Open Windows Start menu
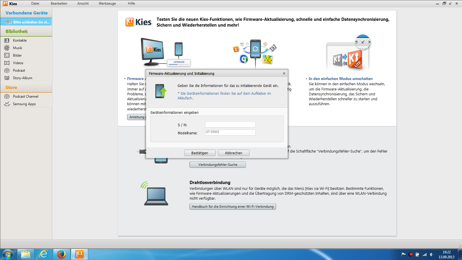This screenshot has width=462, height=260. (8, 255)
